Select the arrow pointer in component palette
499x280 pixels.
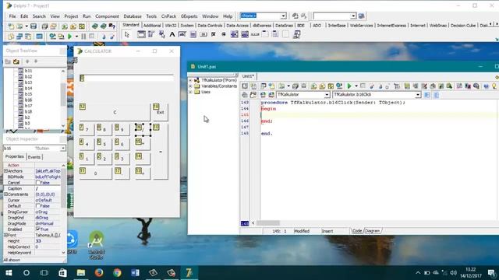pyautogui.click(x=127, y=34)
